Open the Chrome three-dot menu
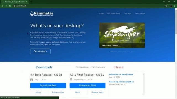Viewport: 177px width, 99px height. pos(175,6)
